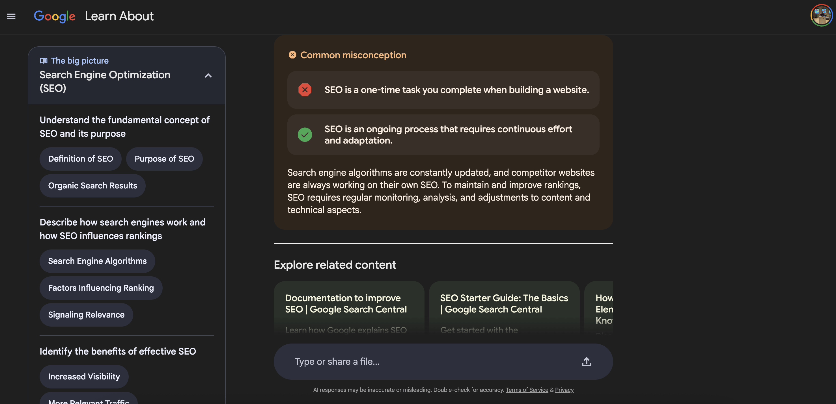Screen dimensions: 836x404
Task: Select the Signaling Relevance chip
Action: pyautogui.click(x=86, y=315)
